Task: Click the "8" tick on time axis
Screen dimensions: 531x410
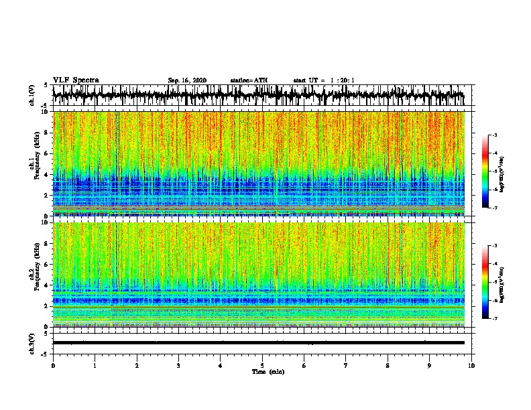Action: click(388, 366)
